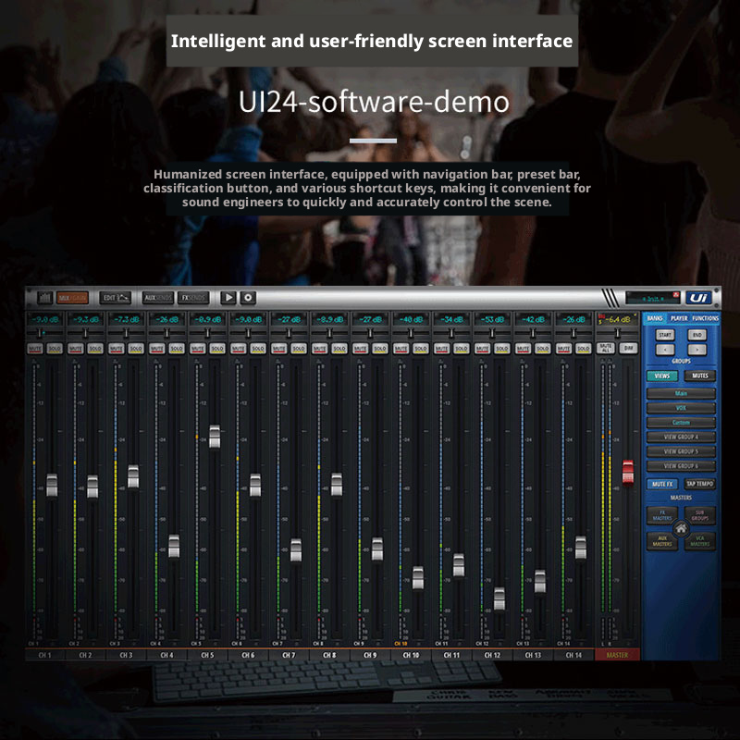Select the CH 8 channel label
The width and height of the screenshot is (740, 740).
[330, 655]
